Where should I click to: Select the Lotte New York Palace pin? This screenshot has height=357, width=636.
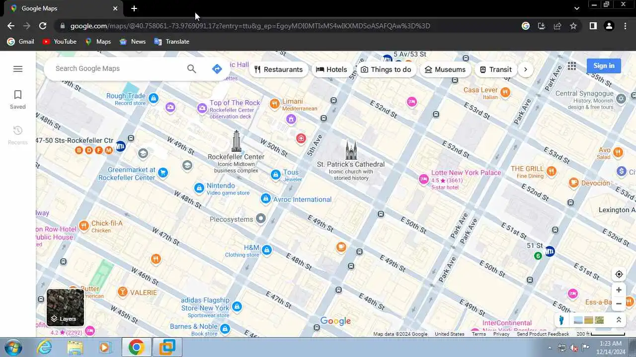(423, 179)
